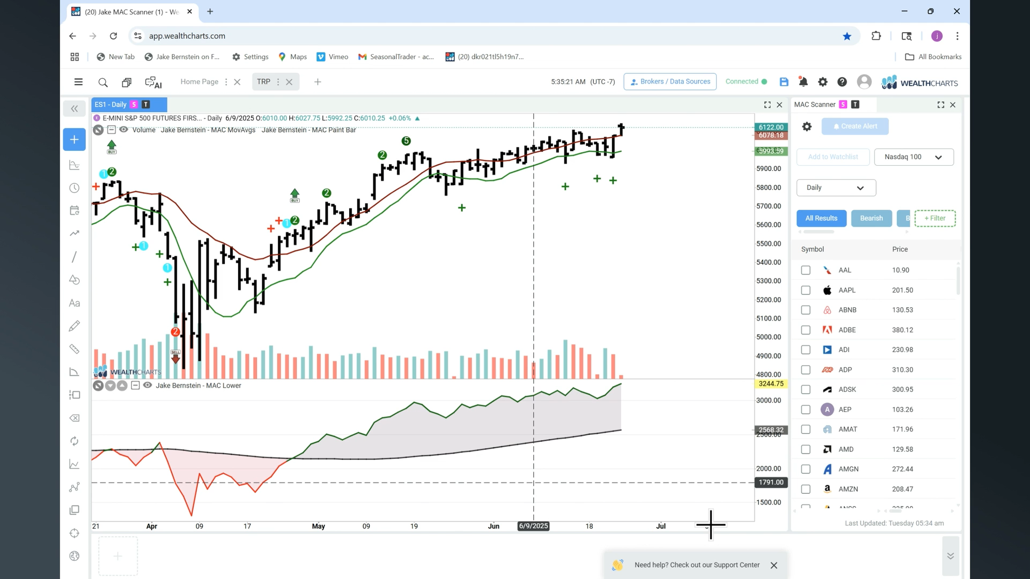Screen dimensions: 1030x579
Task: Open Home Page tab options menu
Action: (x=226, y=82)
